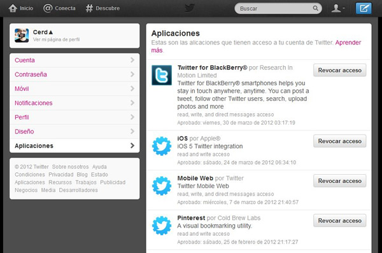Open Privacidad footer link
Viewport: 382px width, 253px height.
pos(61,175)
